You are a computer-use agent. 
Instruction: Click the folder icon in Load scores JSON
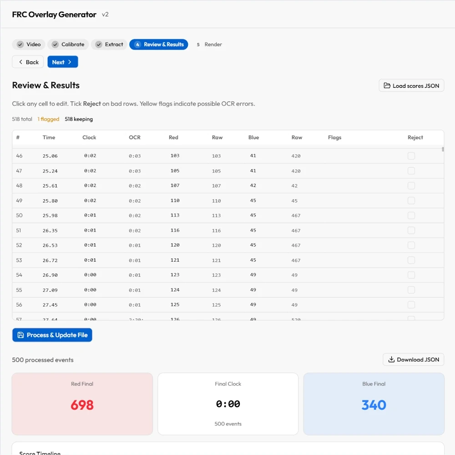click(x=387, y=86)
